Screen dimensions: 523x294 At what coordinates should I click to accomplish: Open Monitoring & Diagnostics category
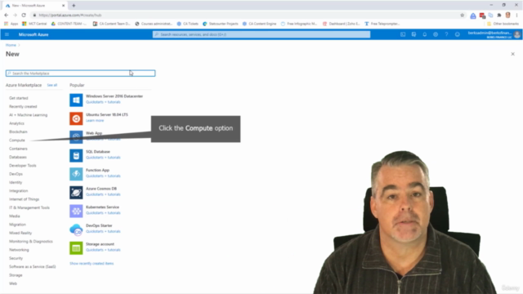pos(31,242)
